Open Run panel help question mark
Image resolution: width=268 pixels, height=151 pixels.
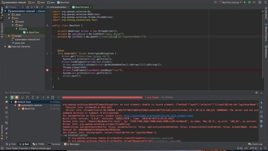(x=7, y=138)
